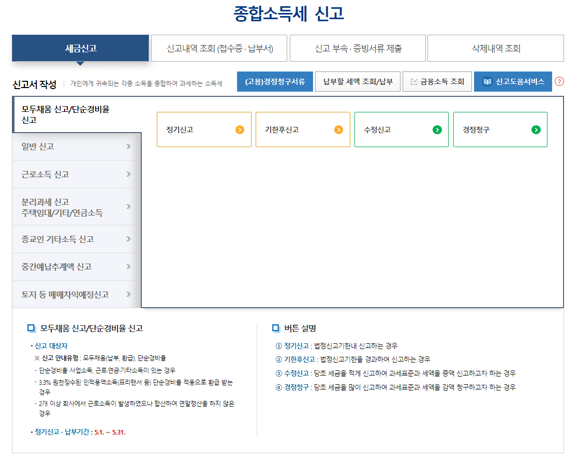Image resolution: width=577 pixels, height=462 pixels.
Task: Click the ④ 경정청구 description text
Action: coord(395,387)
